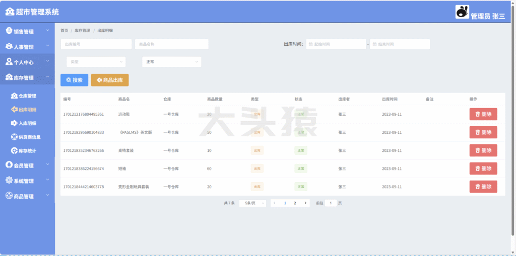Click the 商品管理 sidebar icon
Viewport: 516px width, 256px height.
pos(9,196)
